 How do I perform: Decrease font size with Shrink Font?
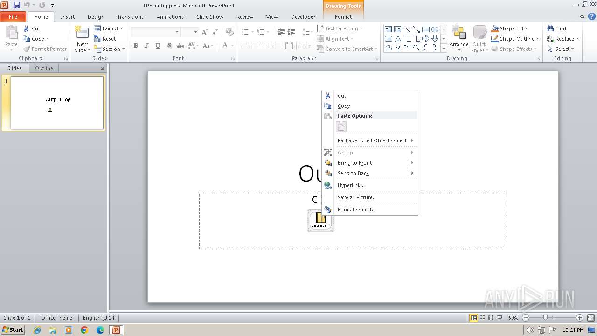[215, 32]
